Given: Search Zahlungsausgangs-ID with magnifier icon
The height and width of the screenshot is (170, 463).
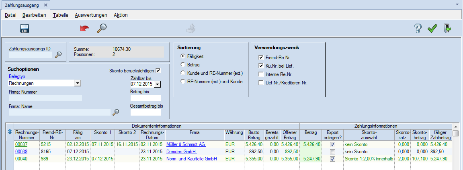Looking at the screenshot, I should [58, 55].
